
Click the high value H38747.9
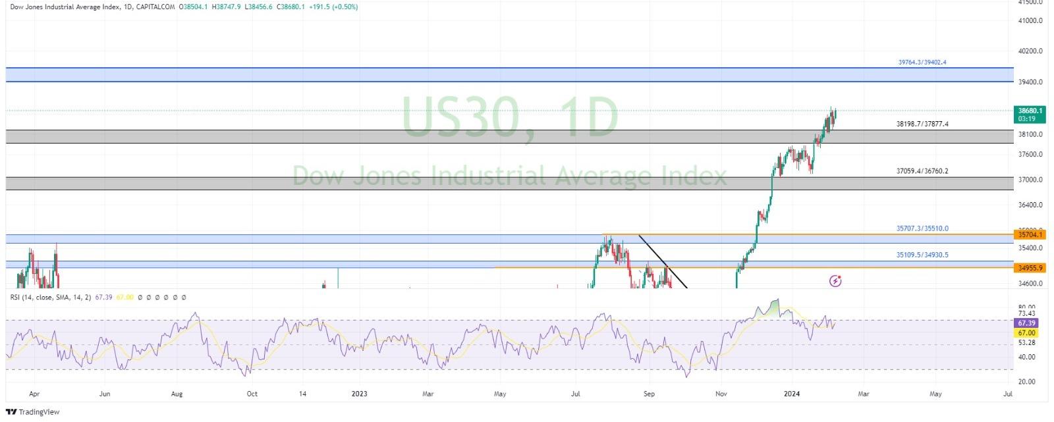(227, 7)
